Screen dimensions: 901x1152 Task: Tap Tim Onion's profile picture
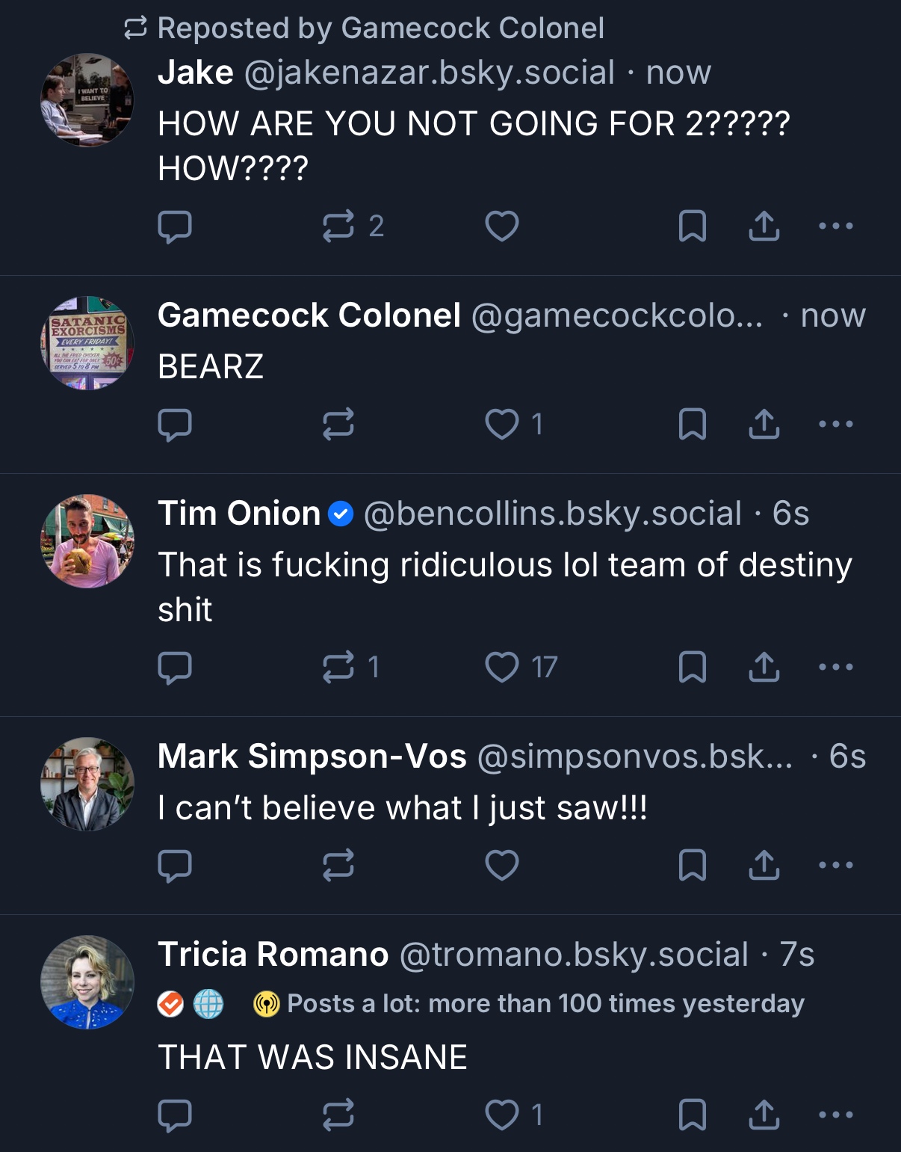pos(87,540)
